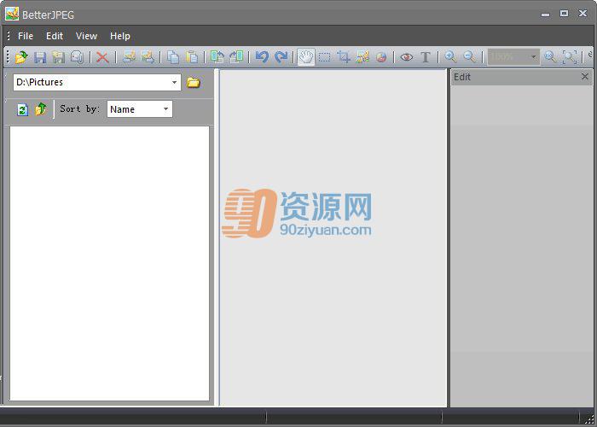Click the red eye removal icon

[x=407, y=57]
